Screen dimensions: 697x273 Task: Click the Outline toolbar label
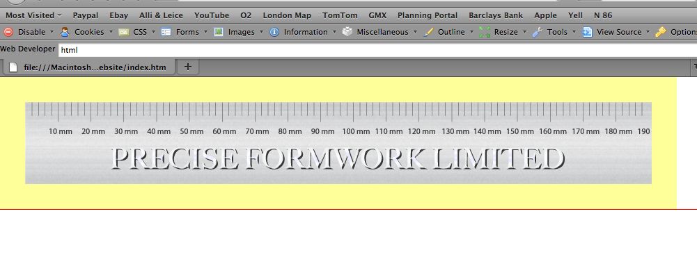click(451, 32)
